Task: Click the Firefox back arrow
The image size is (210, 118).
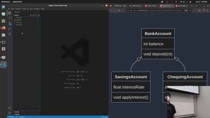Action: [x=111, y=10]
